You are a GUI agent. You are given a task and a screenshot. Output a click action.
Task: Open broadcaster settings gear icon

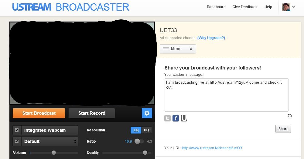pyautogui.click(x=147, y=113)
